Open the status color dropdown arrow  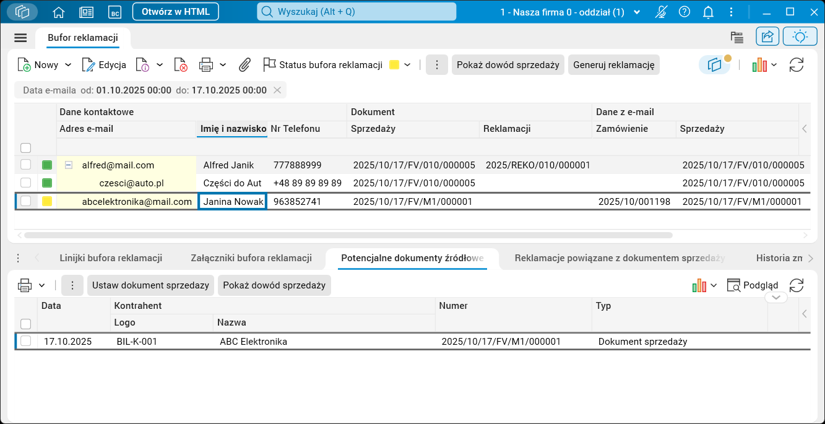pyautogui.click(x=407, y=65)
